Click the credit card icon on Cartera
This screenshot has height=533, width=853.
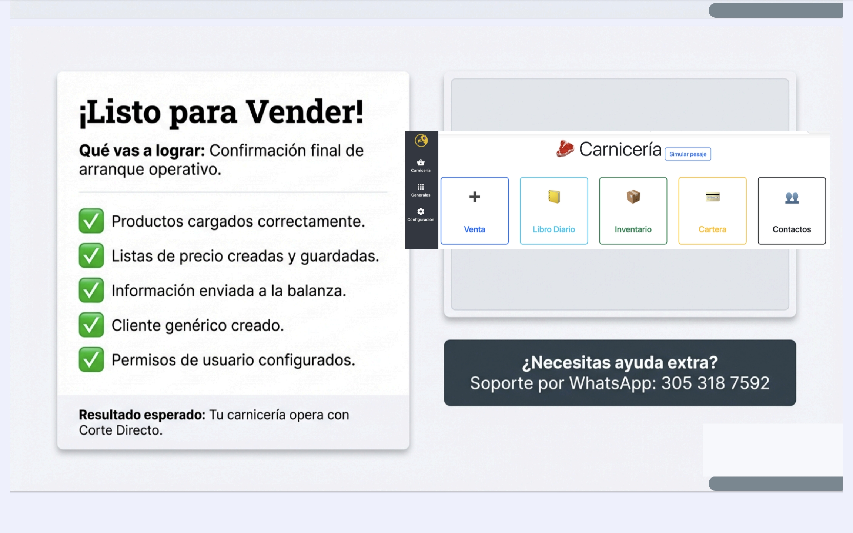[x=712, y=197]
